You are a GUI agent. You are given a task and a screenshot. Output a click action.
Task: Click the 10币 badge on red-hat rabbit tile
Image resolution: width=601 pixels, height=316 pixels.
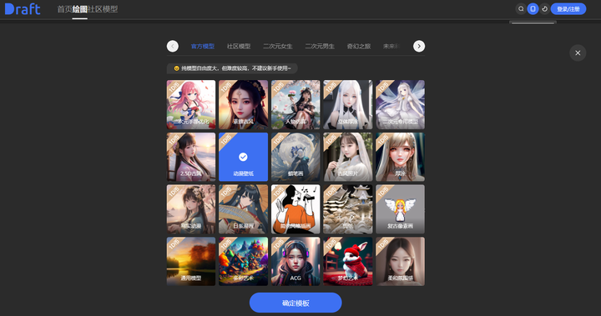[x=331, y=244]
